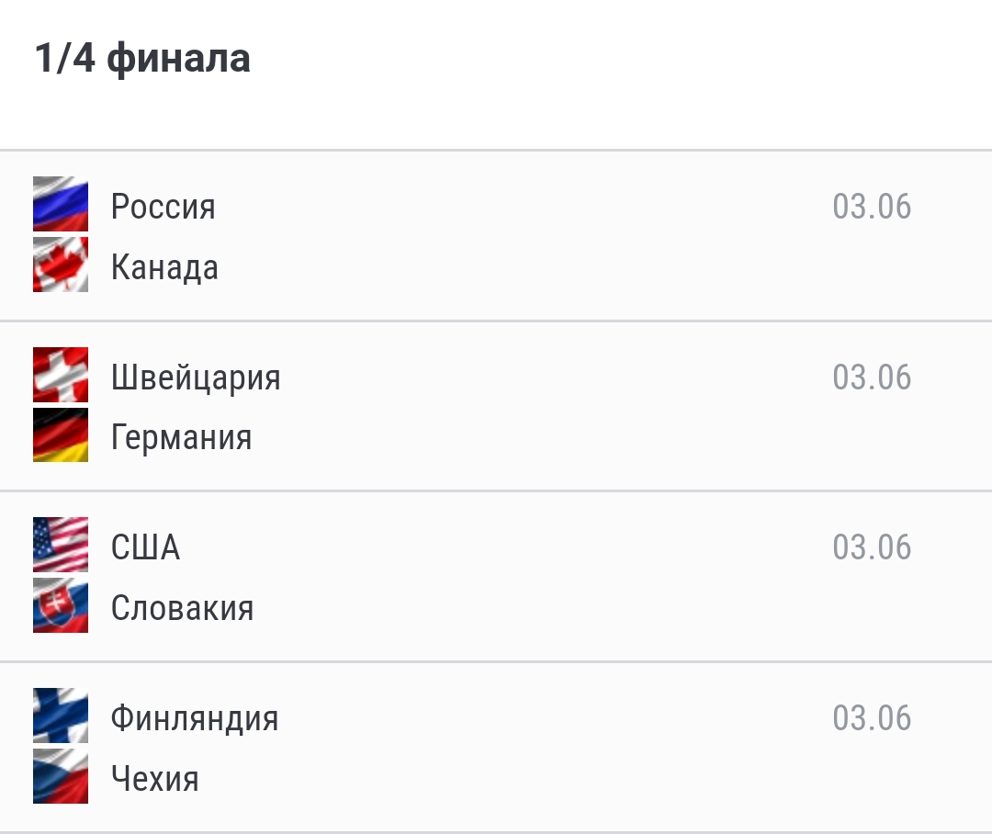Click the Finland flag icon

(61, 716)
